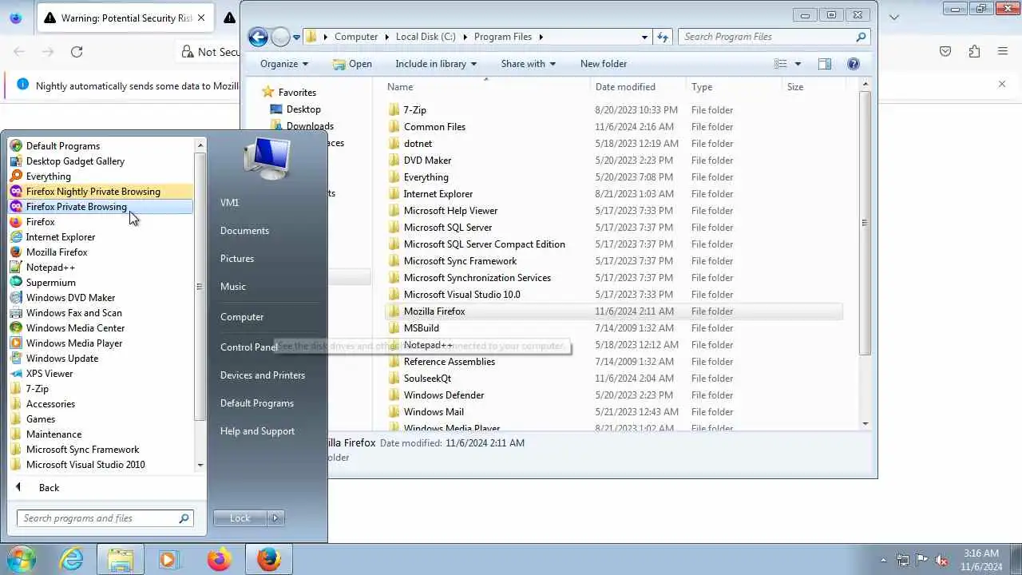Select the Warning: Potential Security Risk tab
Image resolution: width=1022 pixels, height=575 pixels.
(x=124, y=18)
